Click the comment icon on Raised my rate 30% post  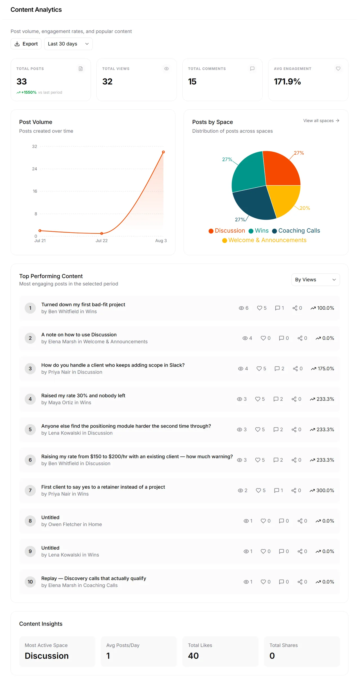click(x=276, y=399)
